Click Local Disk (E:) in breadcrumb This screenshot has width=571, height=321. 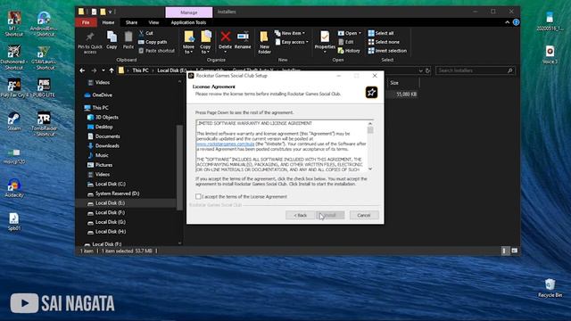point(172,70)
